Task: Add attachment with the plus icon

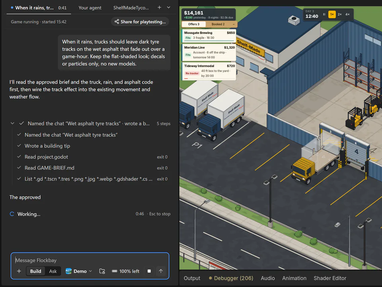Action: pos(19,271)
